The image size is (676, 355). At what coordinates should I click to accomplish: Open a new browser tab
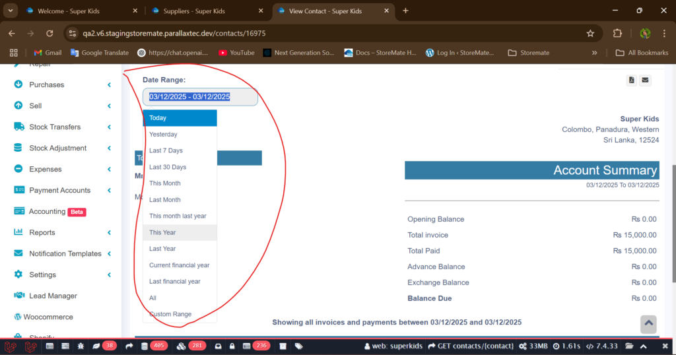pyautogui.click(x=405, y=11)
